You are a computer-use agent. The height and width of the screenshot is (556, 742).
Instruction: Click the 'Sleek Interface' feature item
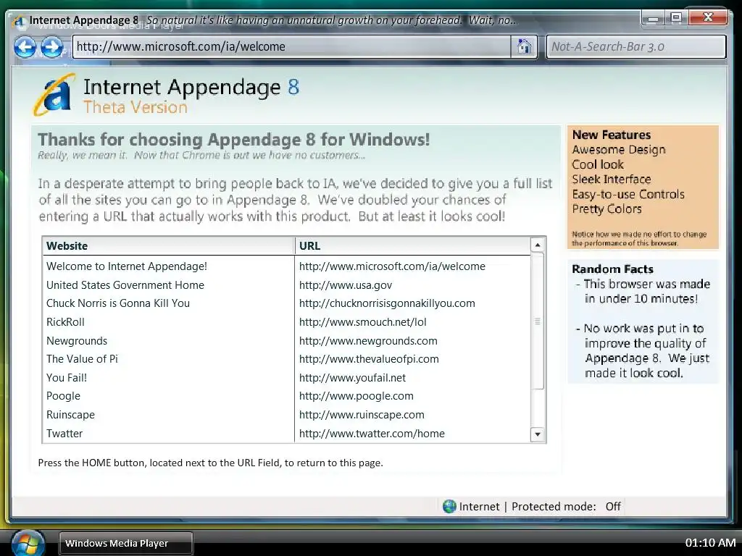612,180
